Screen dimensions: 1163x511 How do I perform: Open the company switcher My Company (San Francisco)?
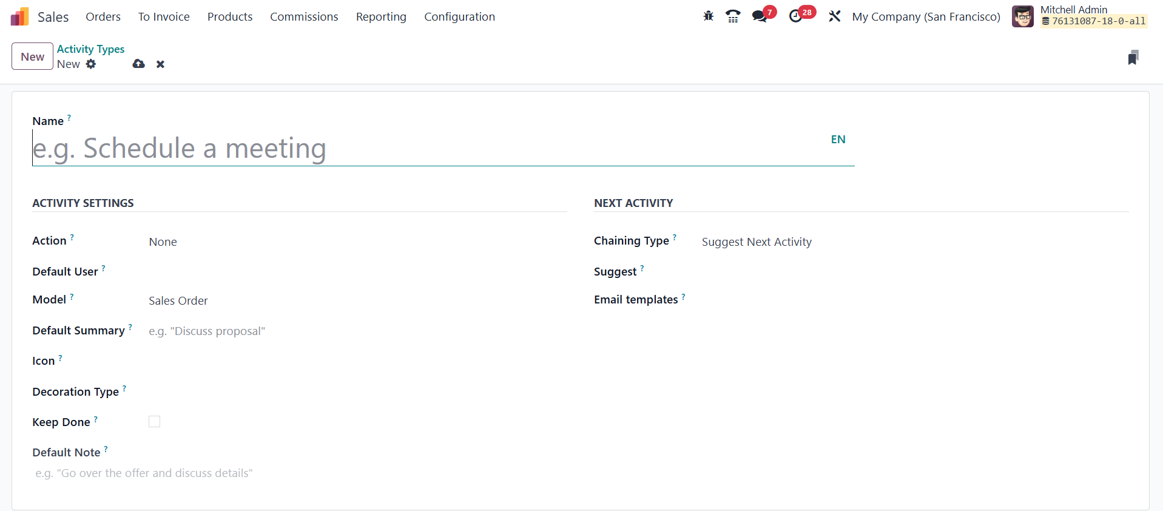[926, 16]
